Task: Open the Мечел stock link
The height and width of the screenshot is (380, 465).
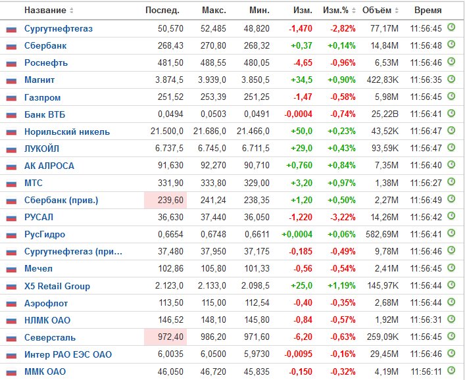Action: pyautogui.click(x=39, y=268)
